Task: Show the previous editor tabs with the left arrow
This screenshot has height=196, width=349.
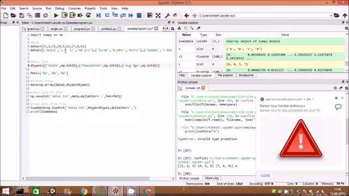Action: 164,28
